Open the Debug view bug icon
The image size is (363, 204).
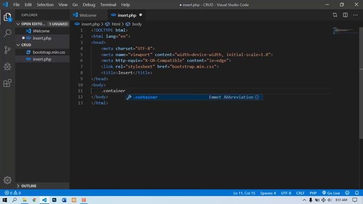[x=7, y=67]
